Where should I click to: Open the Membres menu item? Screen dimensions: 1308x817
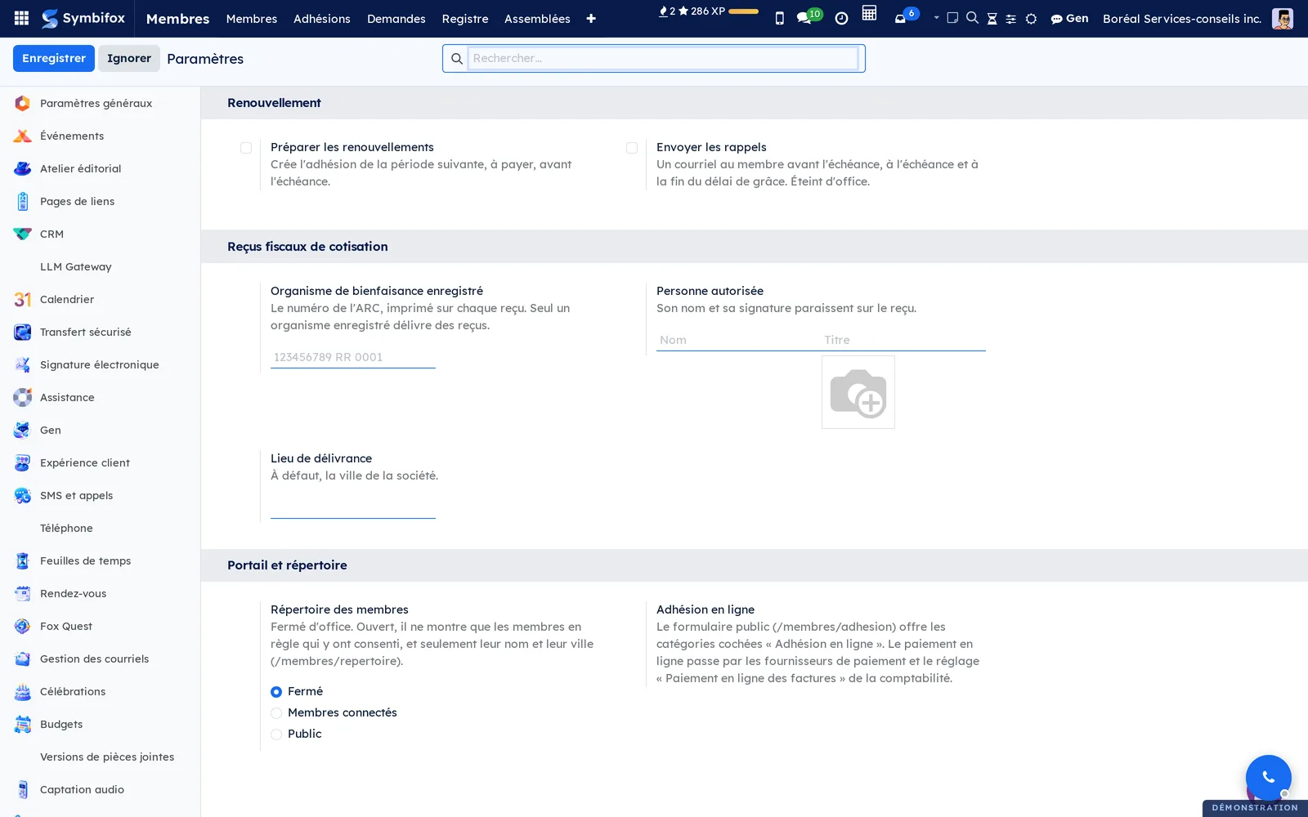(x=252, y=18)
